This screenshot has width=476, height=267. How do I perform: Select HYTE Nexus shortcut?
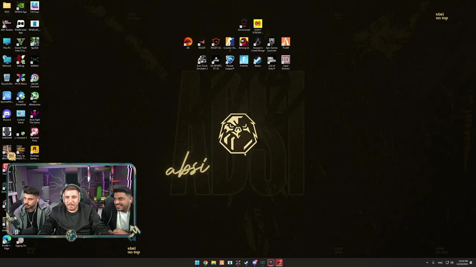tap(20, 79)
